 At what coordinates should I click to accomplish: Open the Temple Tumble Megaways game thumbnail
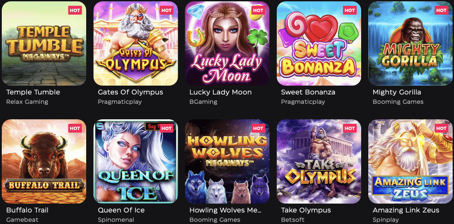click(x=44, y=43)
